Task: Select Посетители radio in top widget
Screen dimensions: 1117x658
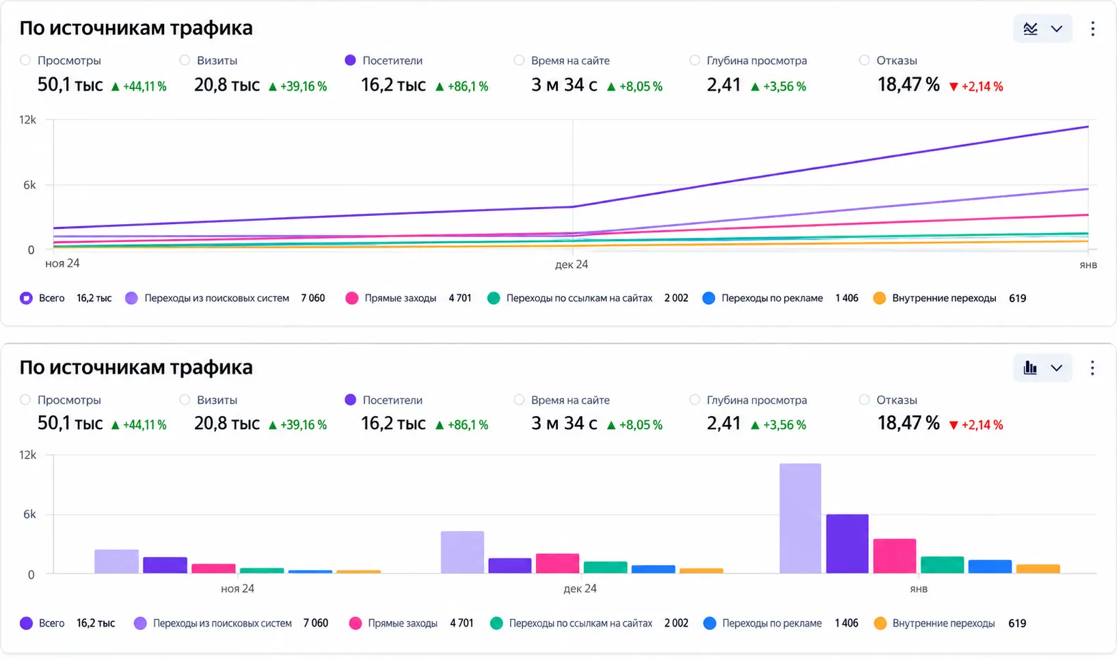Action: click(351, 60)
